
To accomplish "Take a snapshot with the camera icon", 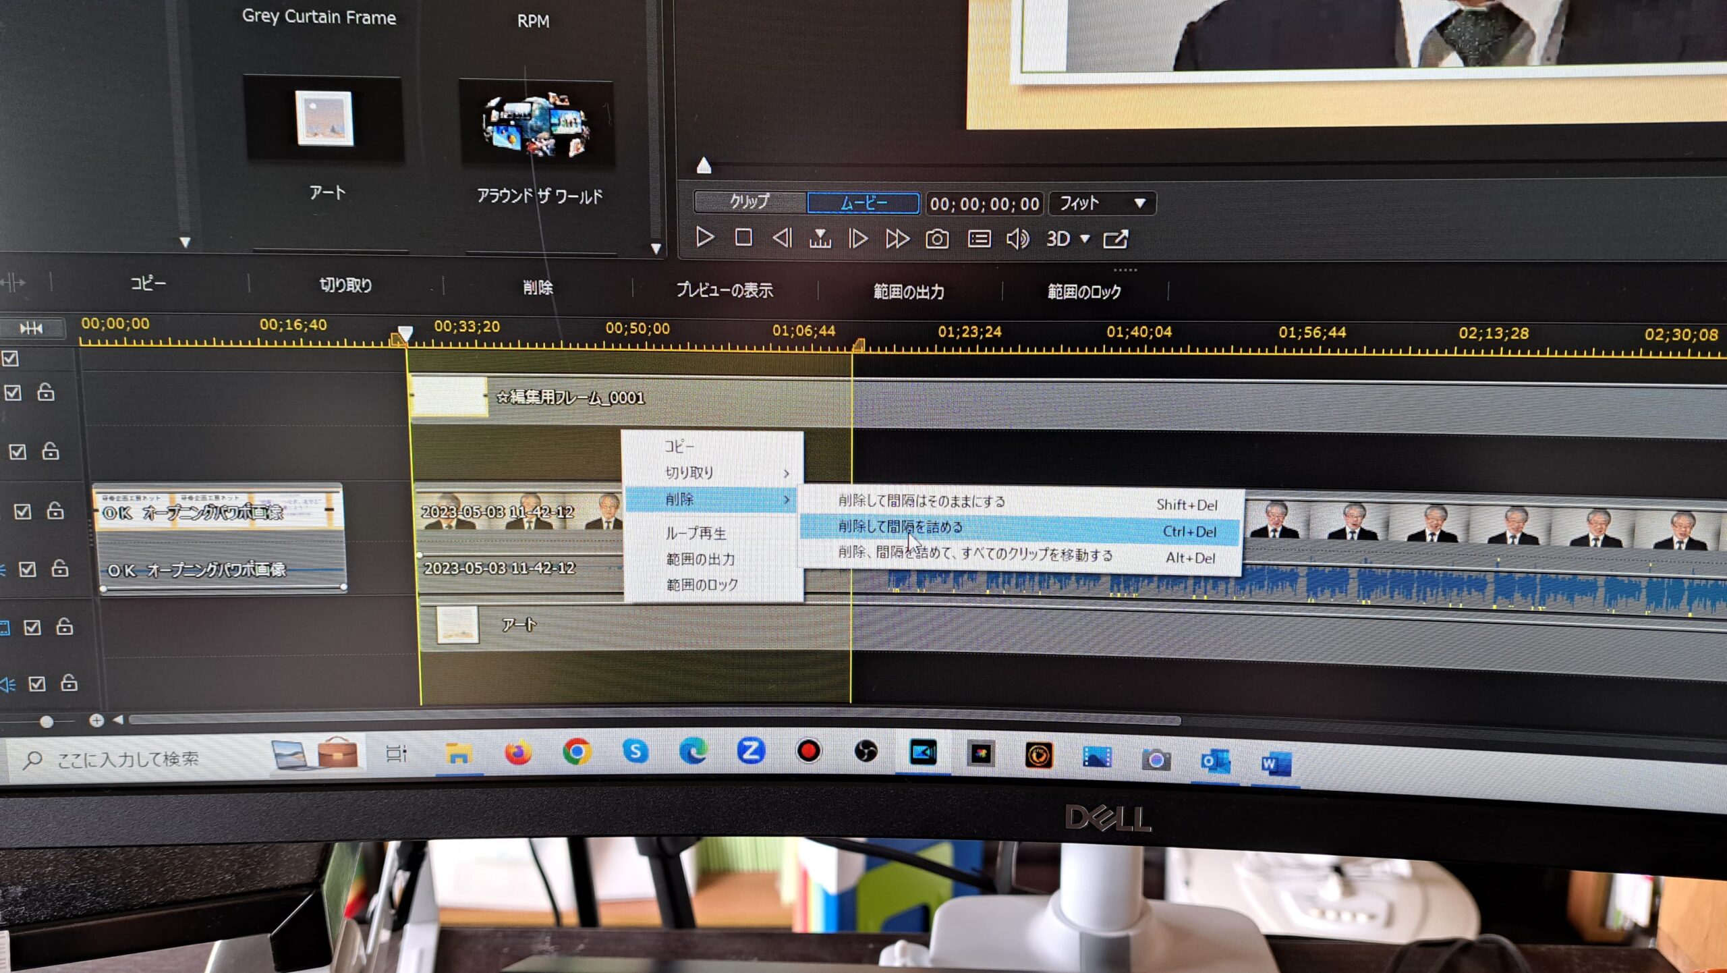I will (937, 239).
